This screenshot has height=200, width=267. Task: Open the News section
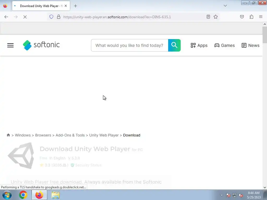click(x=251, y=45)
